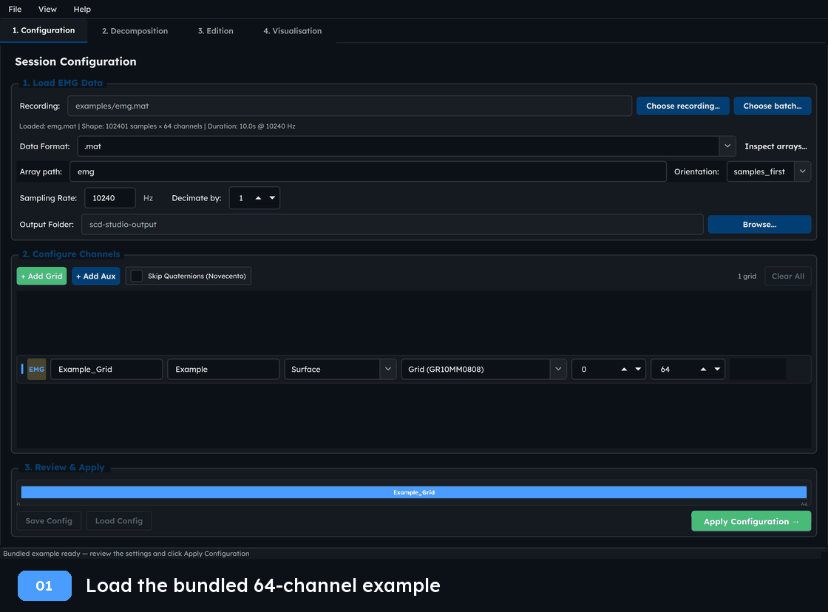Focus the Array path input field
The image size is (828, 612).
[x=368, y=171]
